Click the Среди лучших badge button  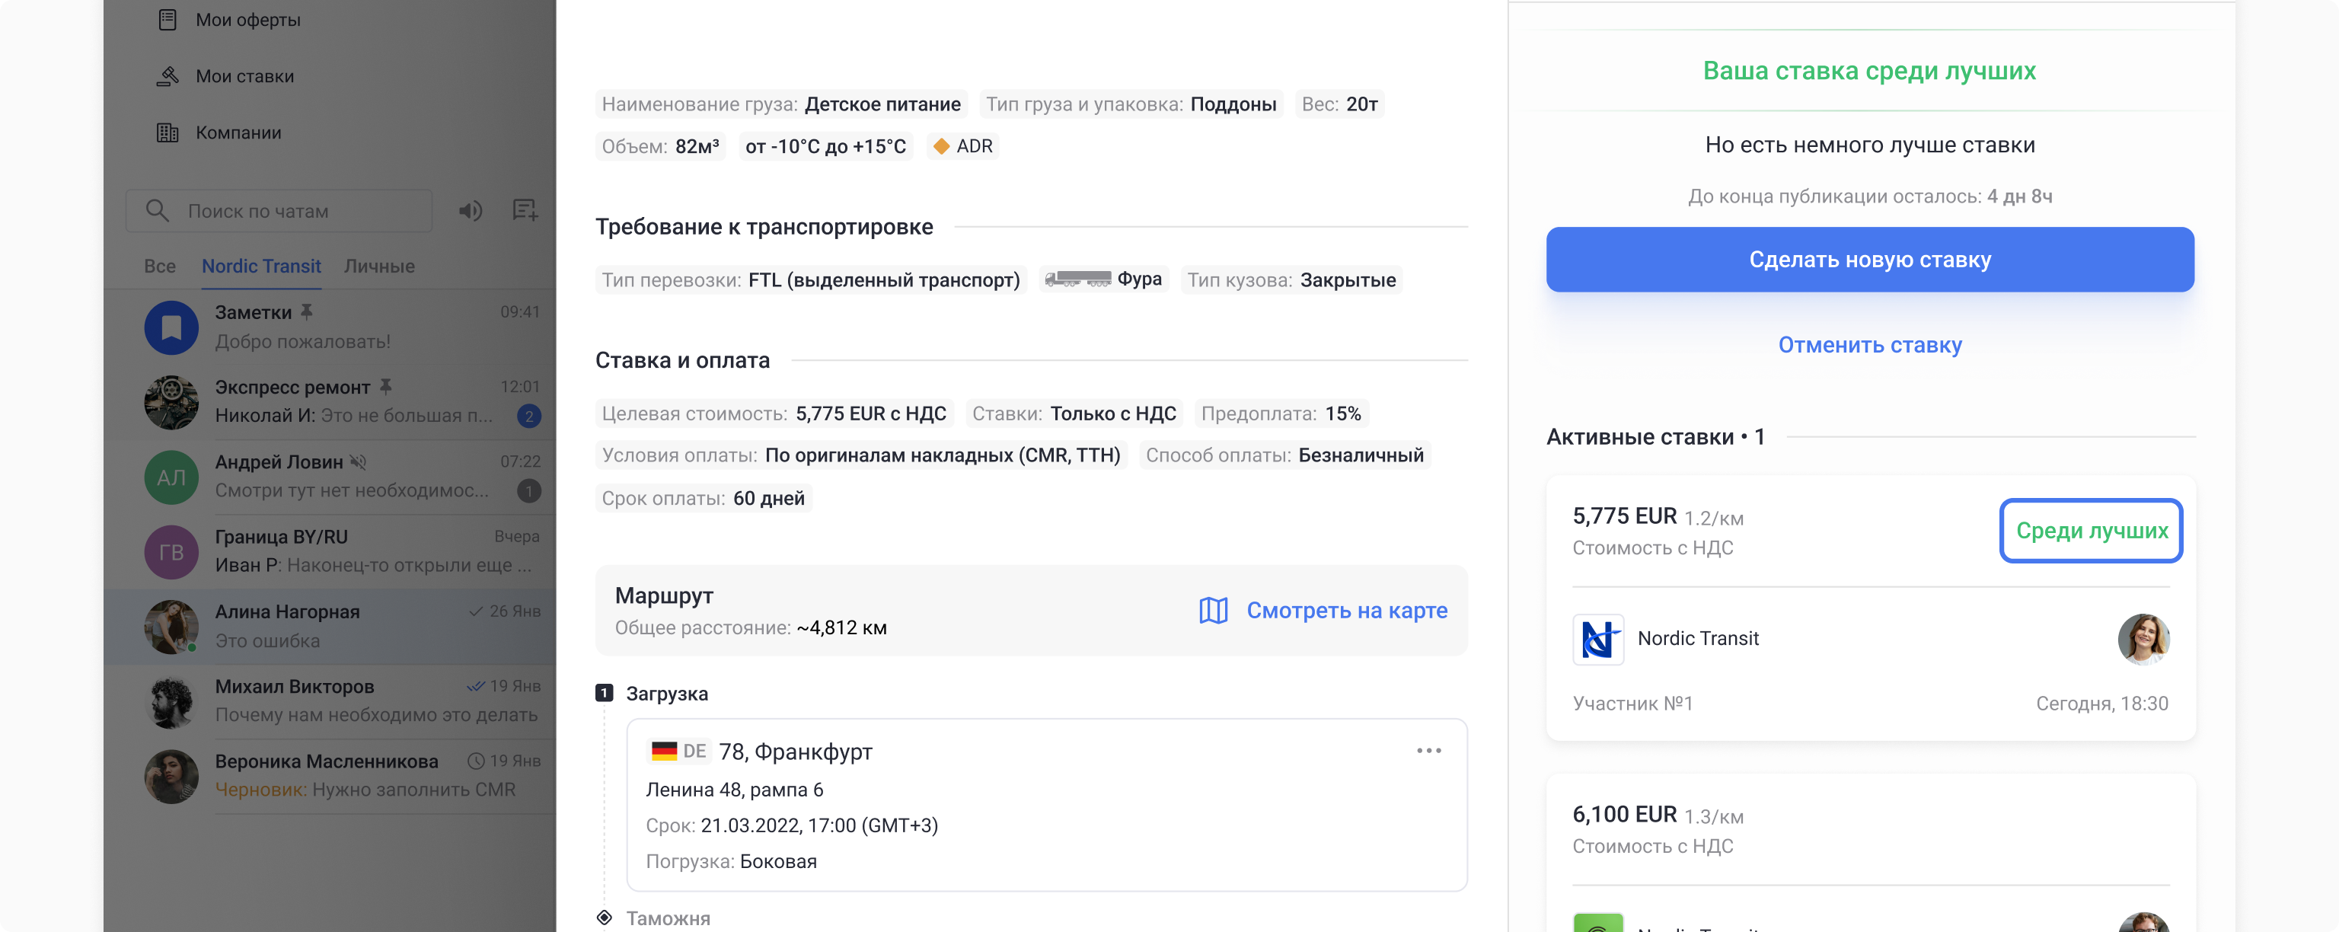click(2091, 531)
